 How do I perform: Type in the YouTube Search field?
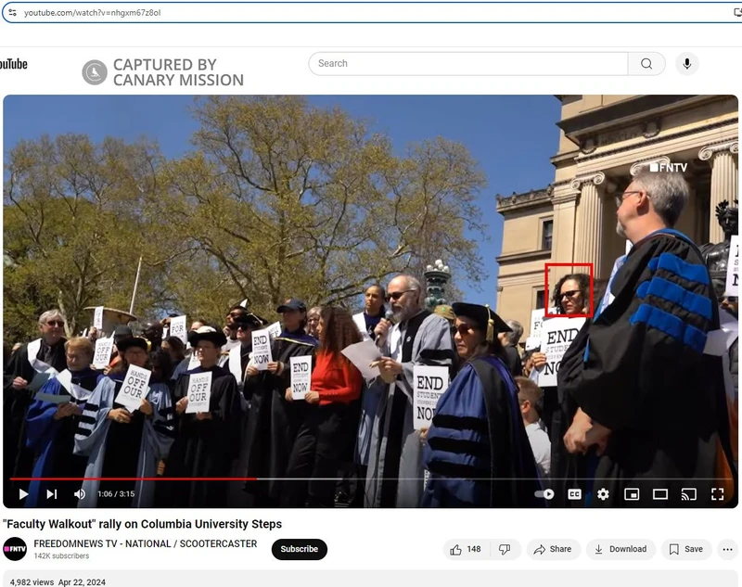(x=468, y=64)
